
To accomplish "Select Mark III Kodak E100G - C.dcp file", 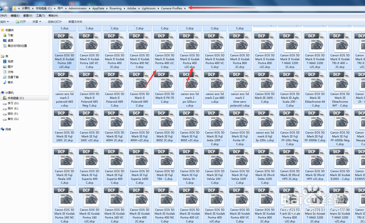I will click(x=340, y=164).
